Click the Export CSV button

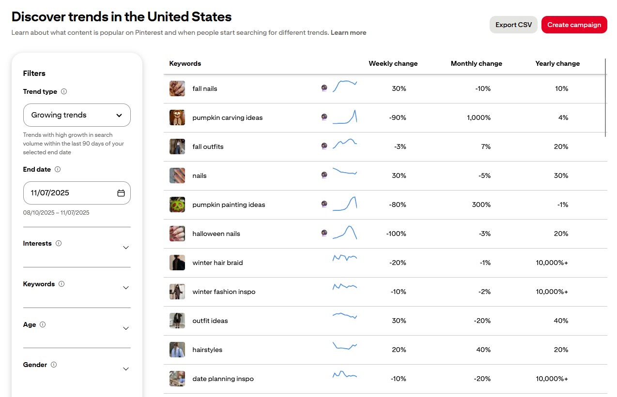[513, 24]
